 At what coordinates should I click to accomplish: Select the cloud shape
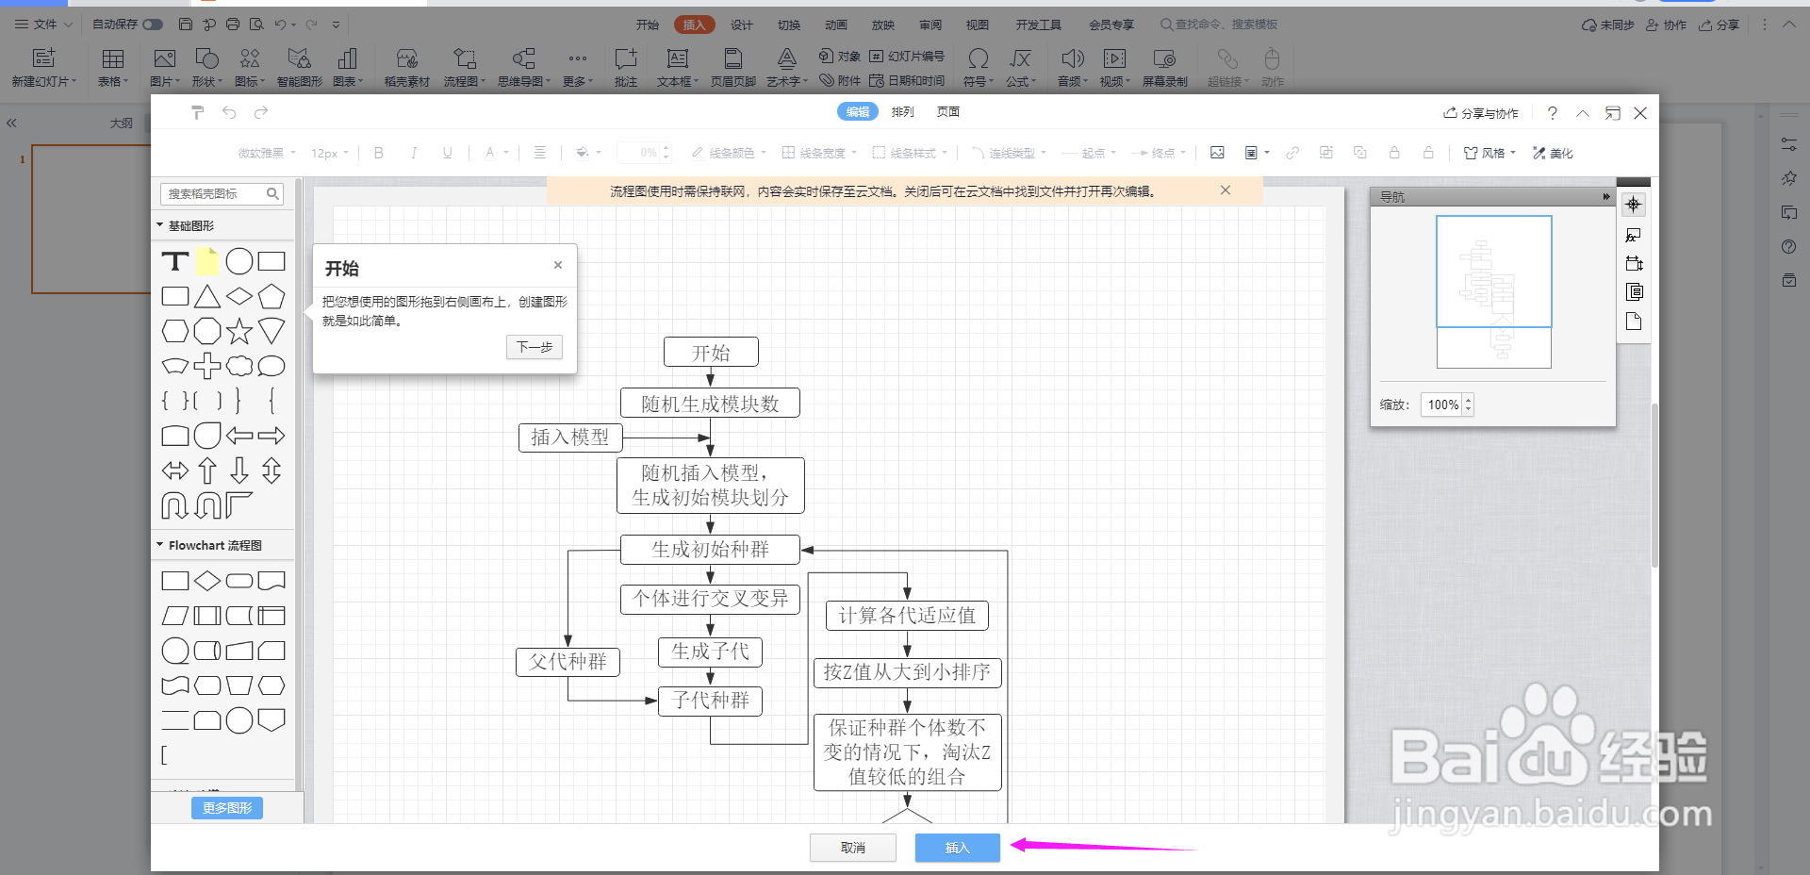239,366
